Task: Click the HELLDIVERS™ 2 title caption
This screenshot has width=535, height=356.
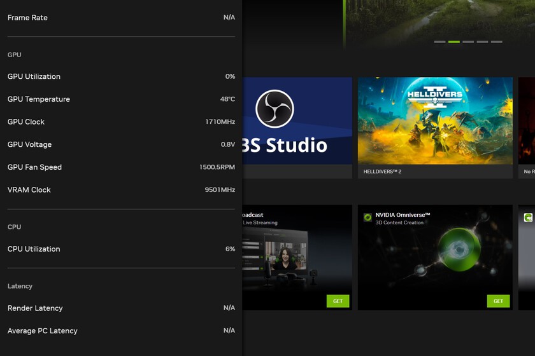Action: pyautogui.click(x=382, y=172)
